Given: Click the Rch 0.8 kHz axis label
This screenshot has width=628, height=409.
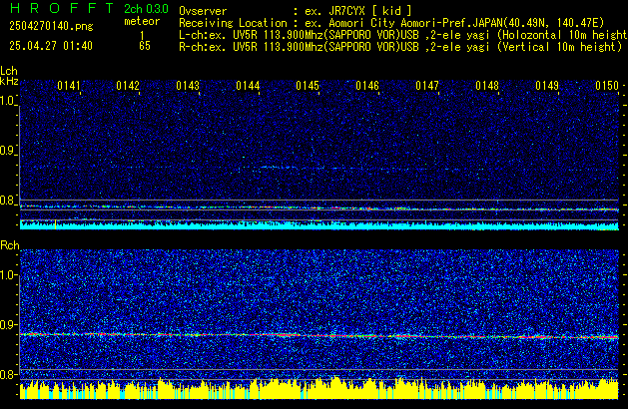Looking at the screenshot, I should click(8, 374).
